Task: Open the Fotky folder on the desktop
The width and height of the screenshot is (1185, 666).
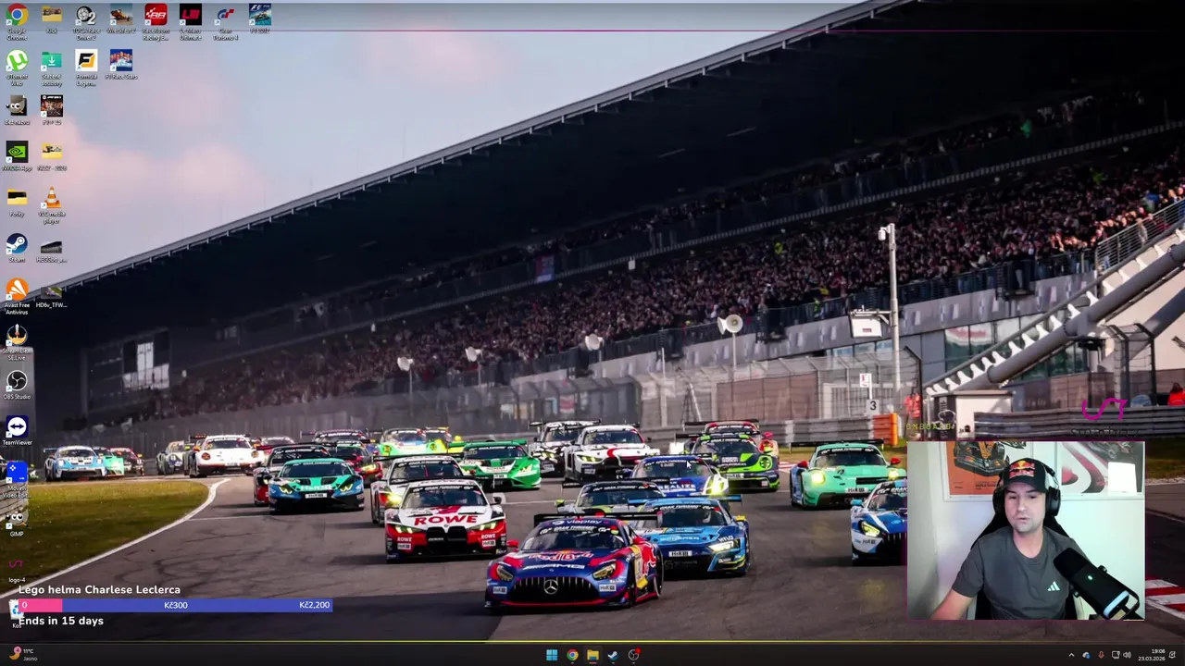Action: click(17, 203)
